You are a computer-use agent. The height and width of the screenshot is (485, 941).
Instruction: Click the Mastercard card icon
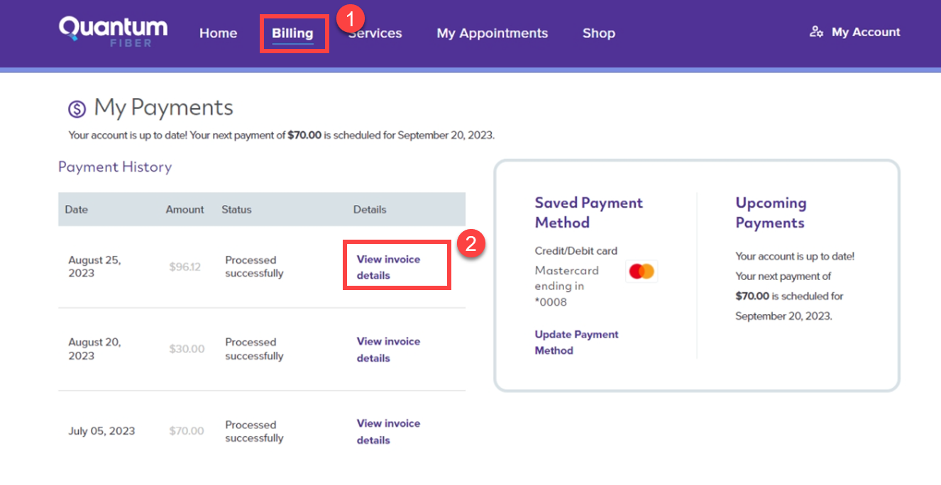pos(641,270)
